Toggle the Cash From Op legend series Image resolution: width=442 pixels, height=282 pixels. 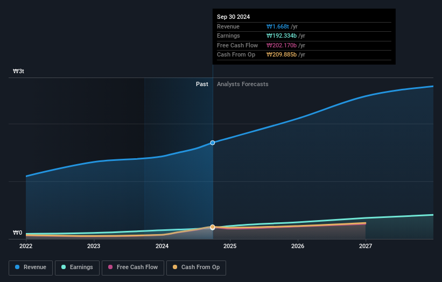click(x=196, y=267)
